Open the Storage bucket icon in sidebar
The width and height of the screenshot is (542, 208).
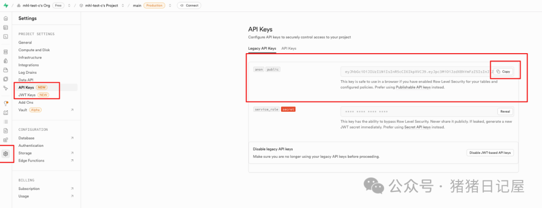(x=6, y=70)
